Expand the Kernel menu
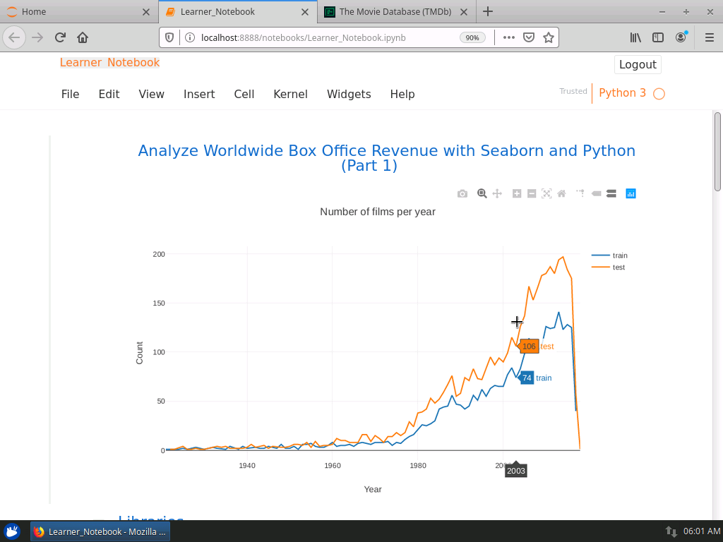Image resolution: width=723 pixels, height=542 pixels. 290,94
